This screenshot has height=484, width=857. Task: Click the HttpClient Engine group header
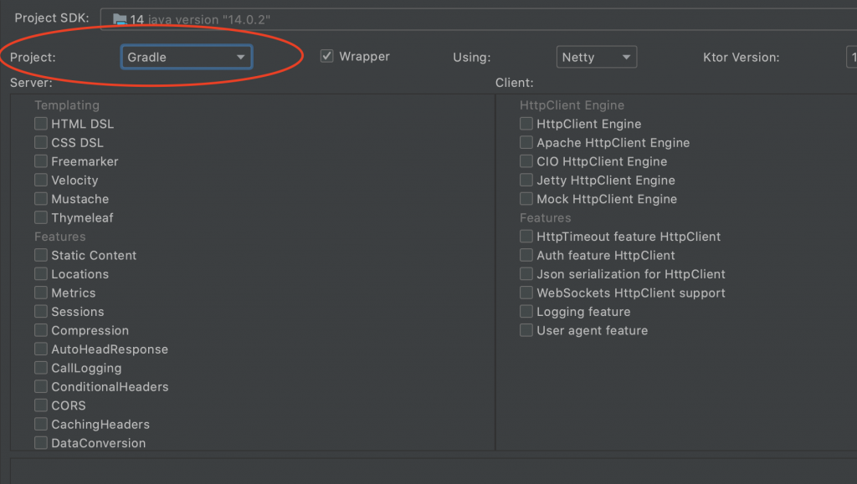pyautogui.click(x=572, y=105)
